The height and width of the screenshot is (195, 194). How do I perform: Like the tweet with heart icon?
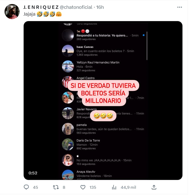pos(83,187)
